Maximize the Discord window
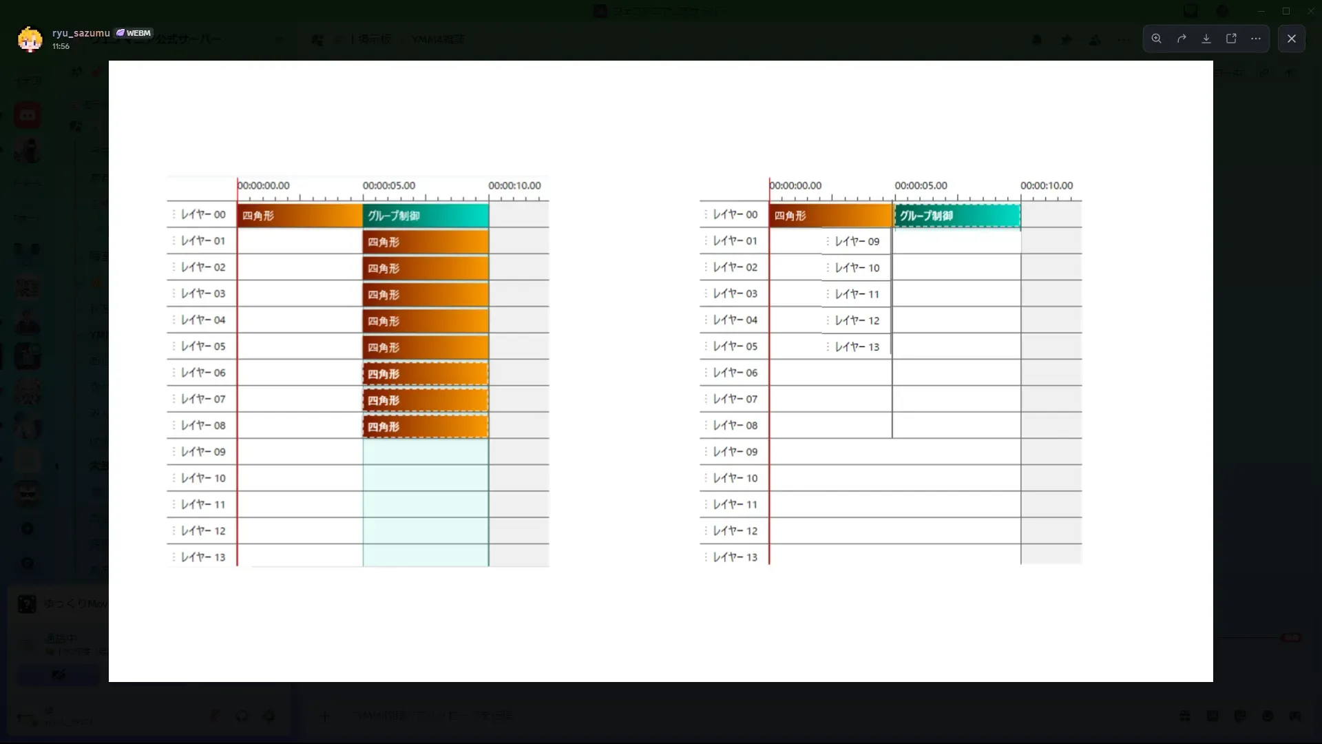The height and width of the screenshot is (744, 1322). click(x=1286, y=11)
